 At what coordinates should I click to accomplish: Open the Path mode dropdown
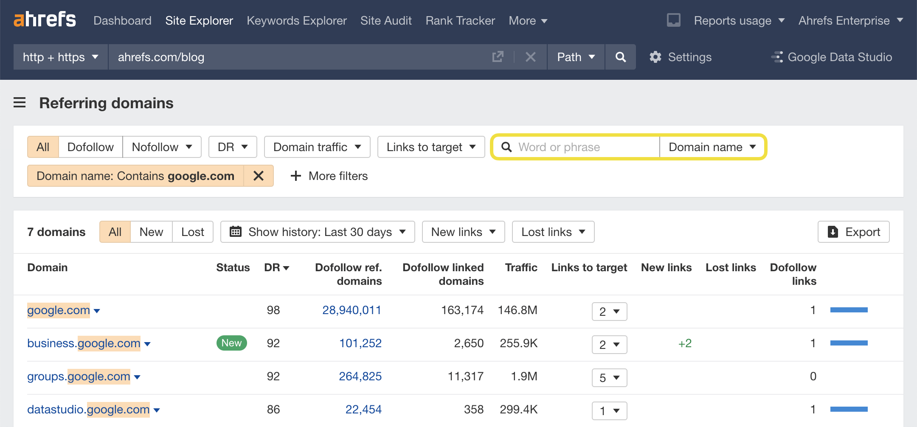(575, 57)
